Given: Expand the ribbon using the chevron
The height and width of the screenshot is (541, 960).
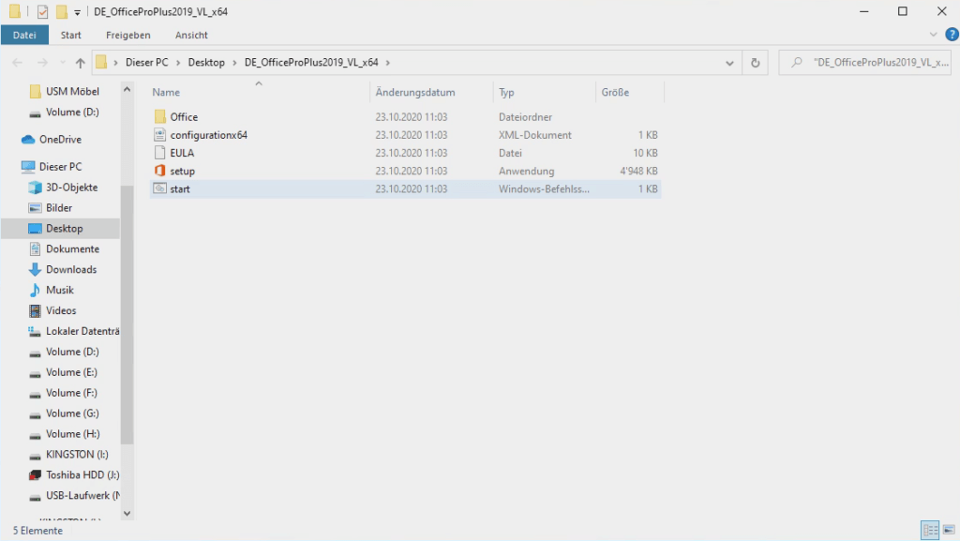Looking at the screenshot, I should point(933,35).
